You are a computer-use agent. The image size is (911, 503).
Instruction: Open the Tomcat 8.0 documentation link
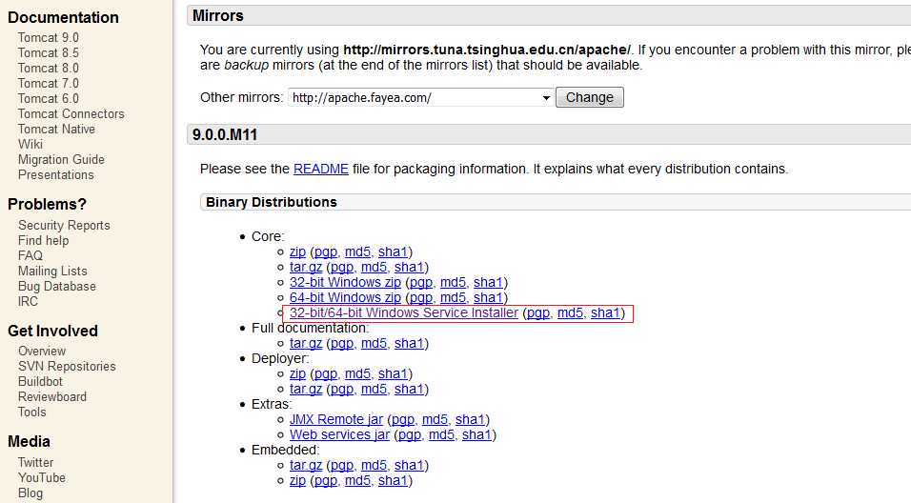pos(49,68)
